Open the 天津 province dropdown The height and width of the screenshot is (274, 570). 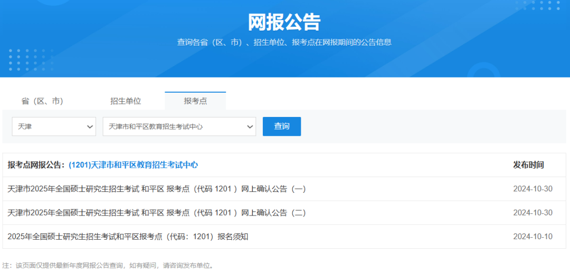54,126
